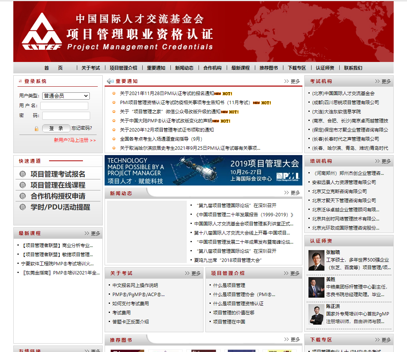Viewport: 407px width, 352px height.
Task: Open the 中文报名网上操作说明 link
Action: (x=135, y=285)
